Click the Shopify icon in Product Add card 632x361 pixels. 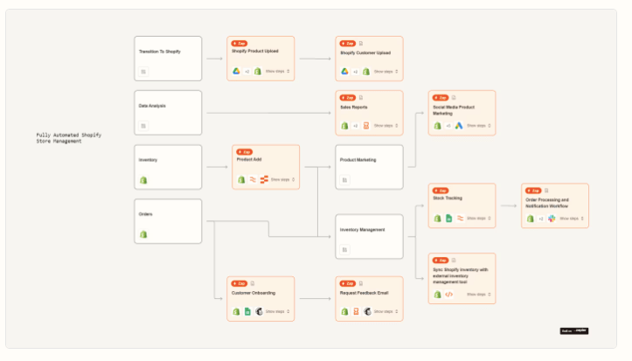pos(241,180)
